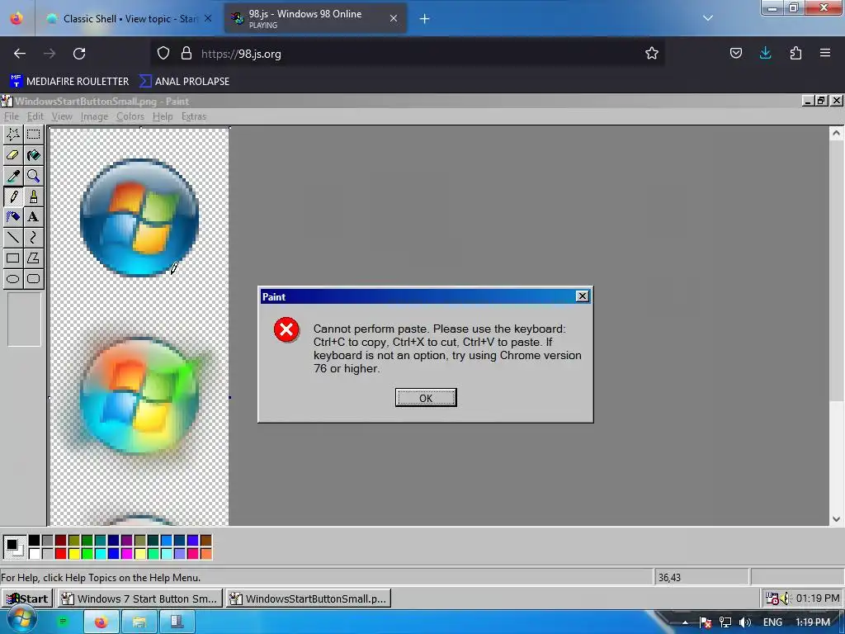Image resolution: width=845 pixels, height=634 pixels.
Task: Click the Paint canvas scroll-down arrow
Action: click(x=836, y=519)
